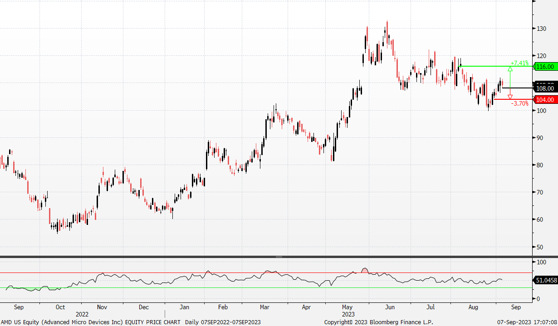This screenshot has width=558, height=326.
Task: Select the +7.41% upside annotation label
Action: pos(519,63)
